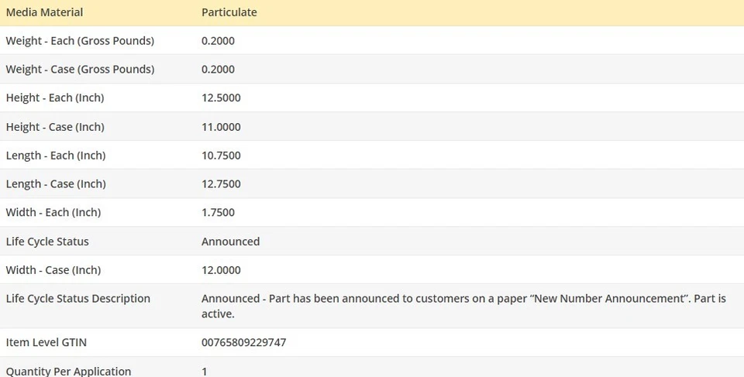Select the Quantity Per Application label

tap(68, 371)
